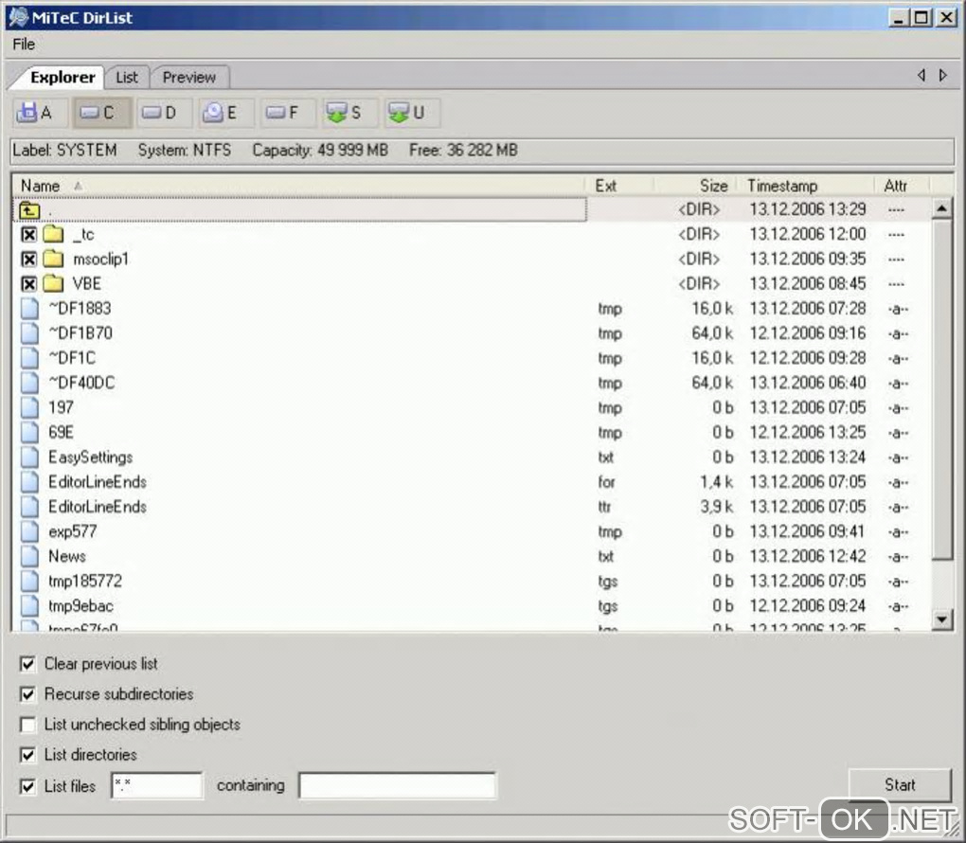The width and height of the screenshot is (966, 843).
Task: Click the MiTeC DirList title bar icon
Action: coord(19,17)
